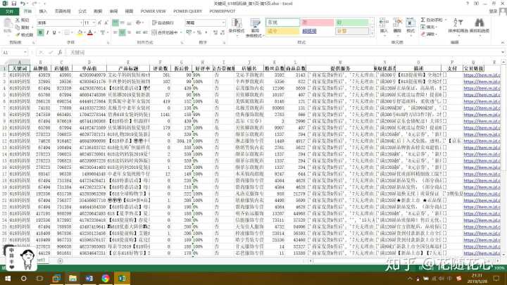Toggle bold formatting
The image size is (507, 285).
tap(40, 32)
